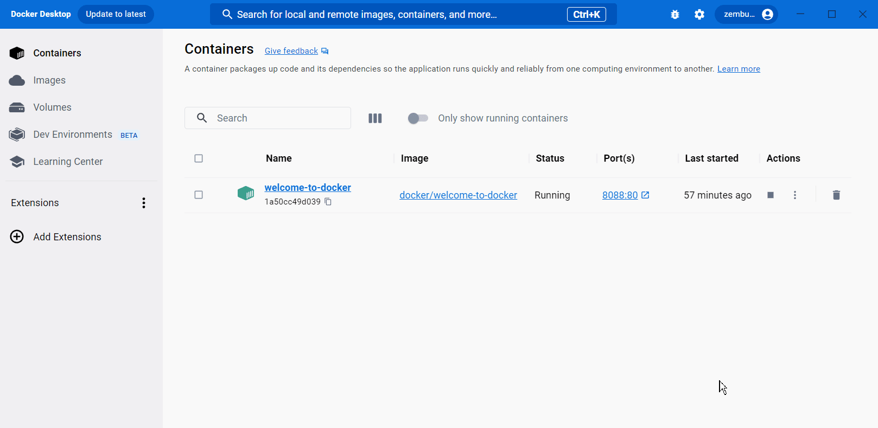This screenshot has height=428, width=878.
Task: Click the 57 minutes ago cell
Action: 717,195
